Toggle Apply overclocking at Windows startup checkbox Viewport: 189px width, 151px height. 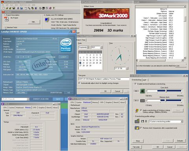[141, 110]
